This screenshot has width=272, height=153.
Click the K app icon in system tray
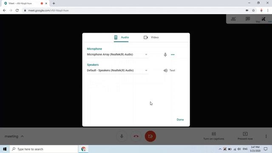(225, 149)
